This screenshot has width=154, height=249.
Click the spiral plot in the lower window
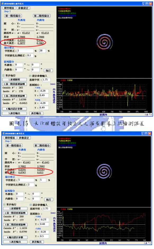pyautogui.click(x=104, y=172)
